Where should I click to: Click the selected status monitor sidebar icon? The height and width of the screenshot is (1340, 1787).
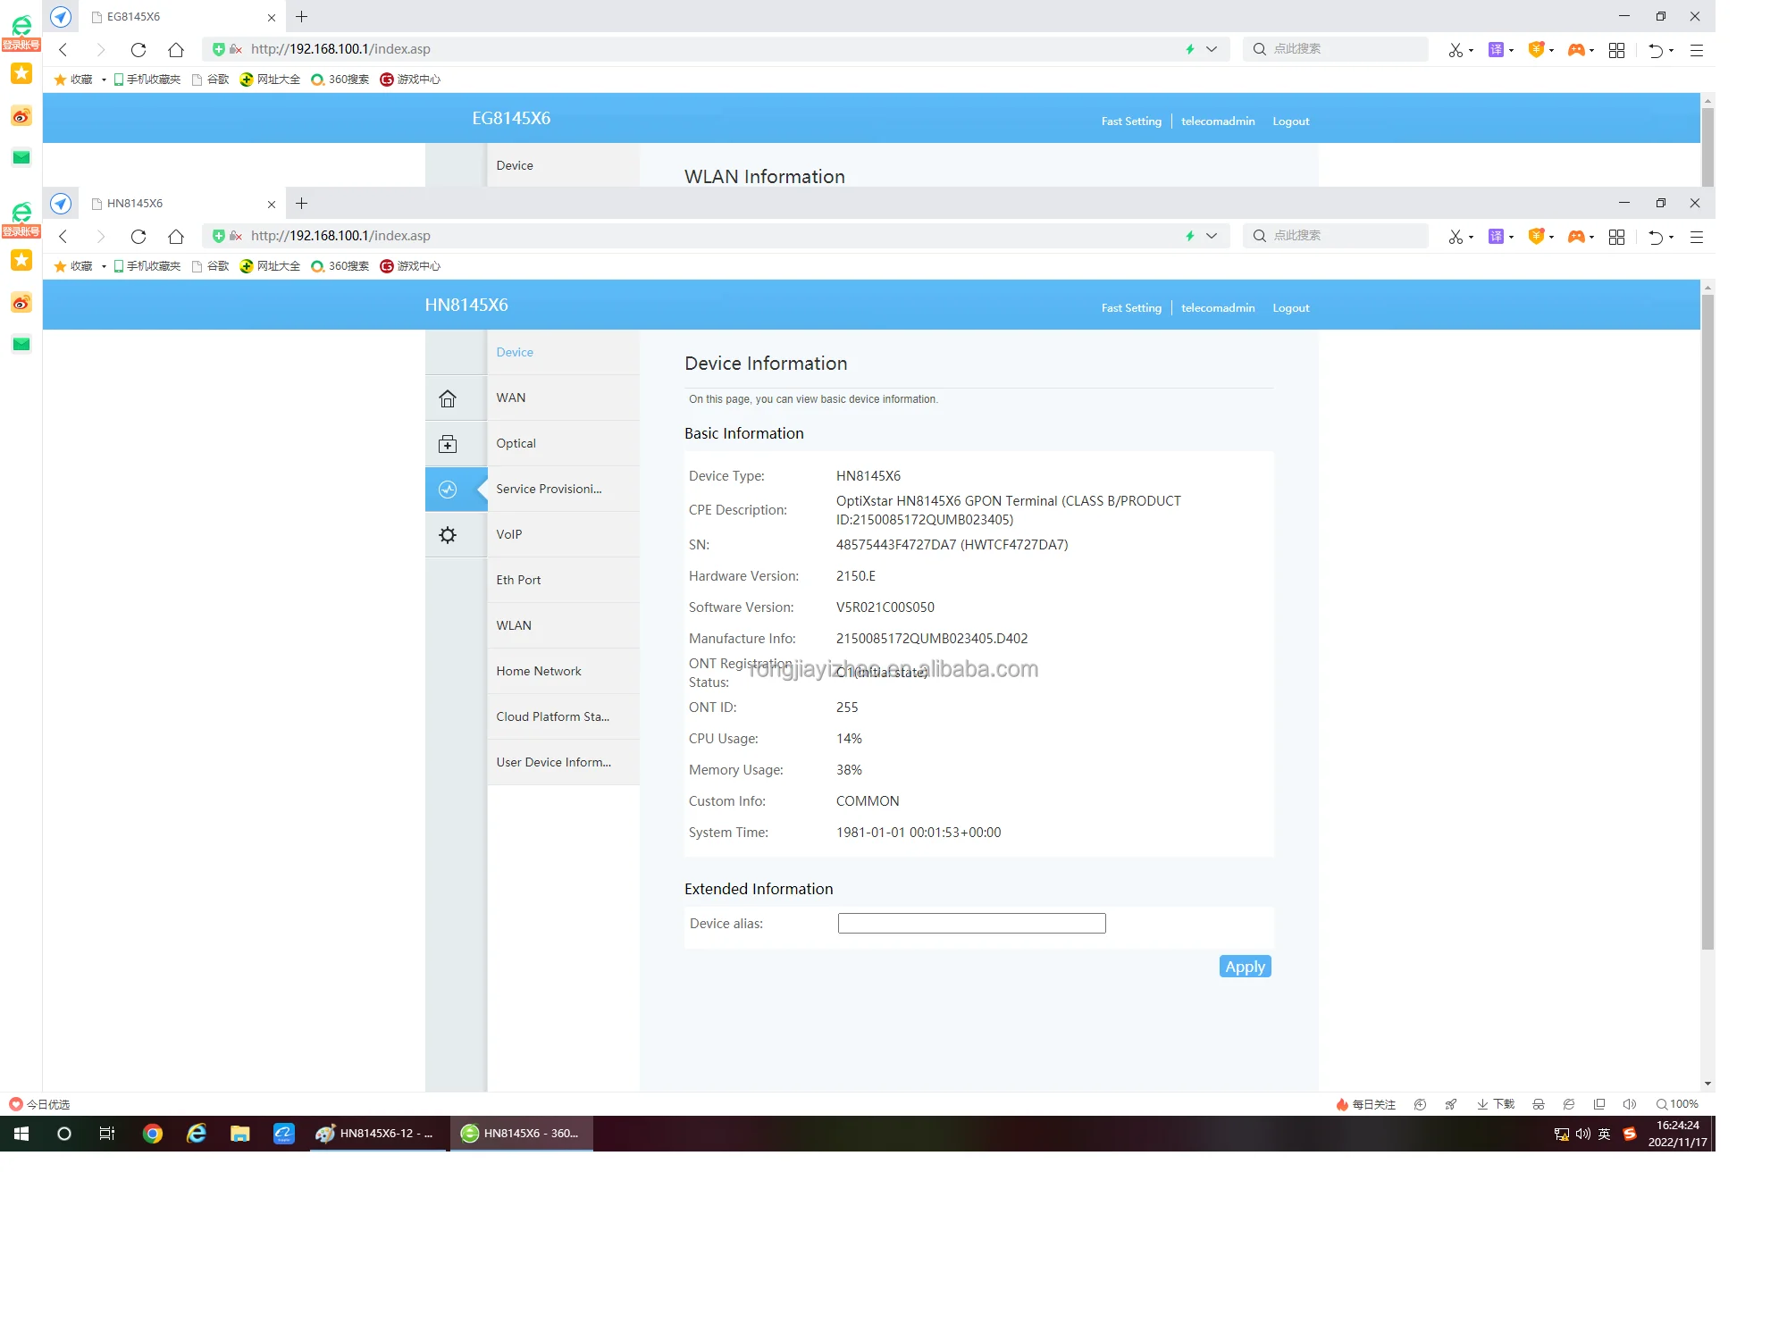pos(448,490)
